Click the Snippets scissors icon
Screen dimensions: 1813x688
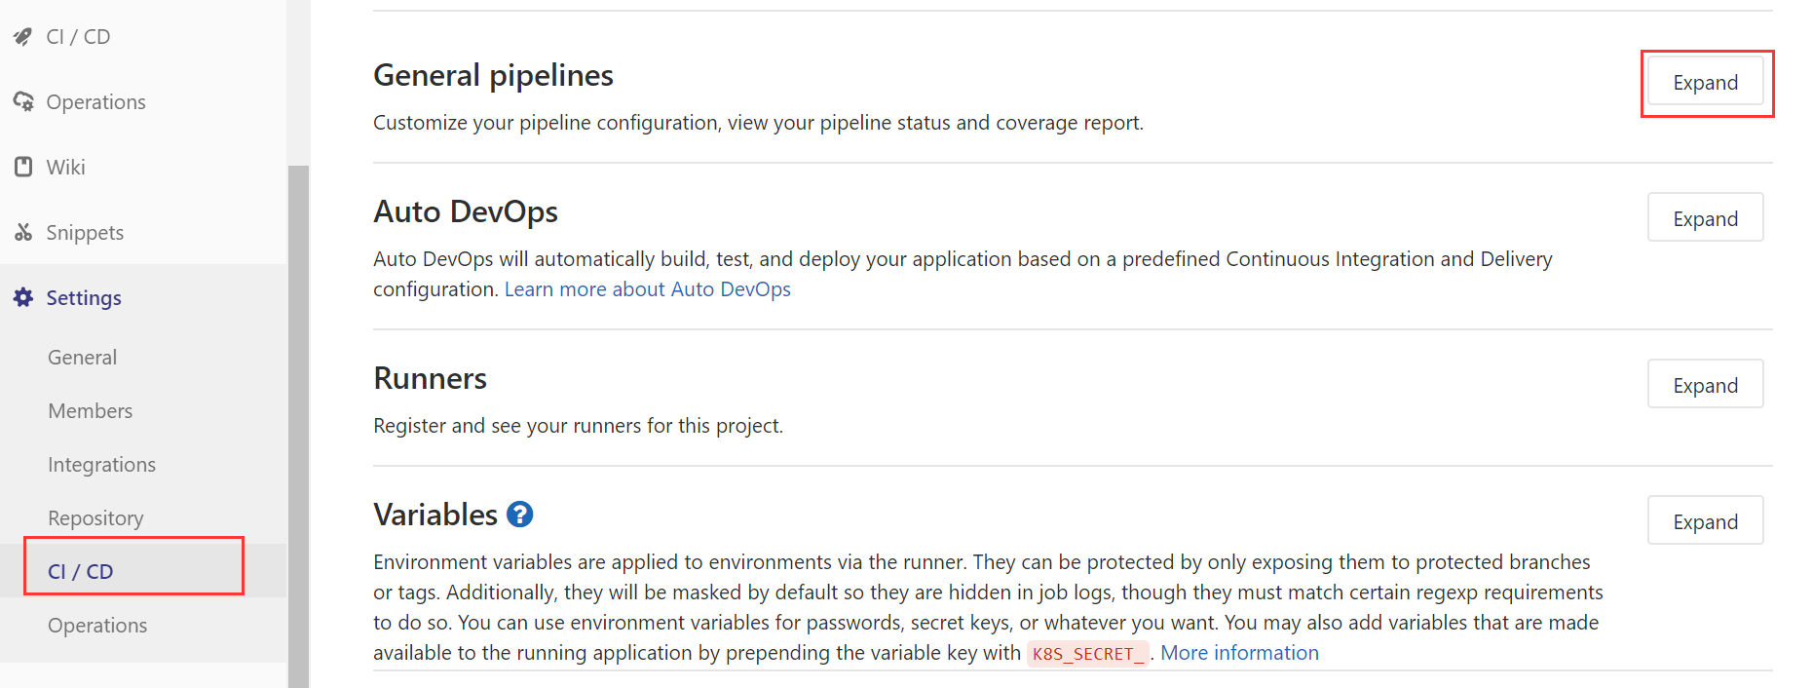(x=23, y=232)
